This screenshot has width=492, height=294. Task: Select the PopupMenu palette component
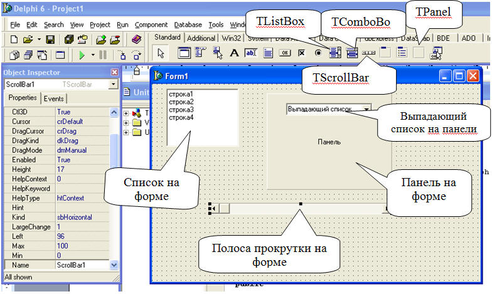coord(217,53)
